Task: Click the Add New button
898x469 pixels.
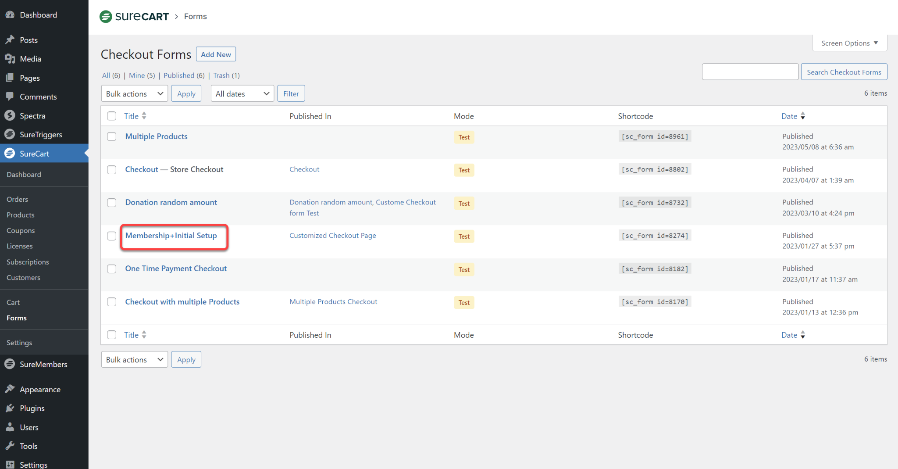Action: pos(216,54)
